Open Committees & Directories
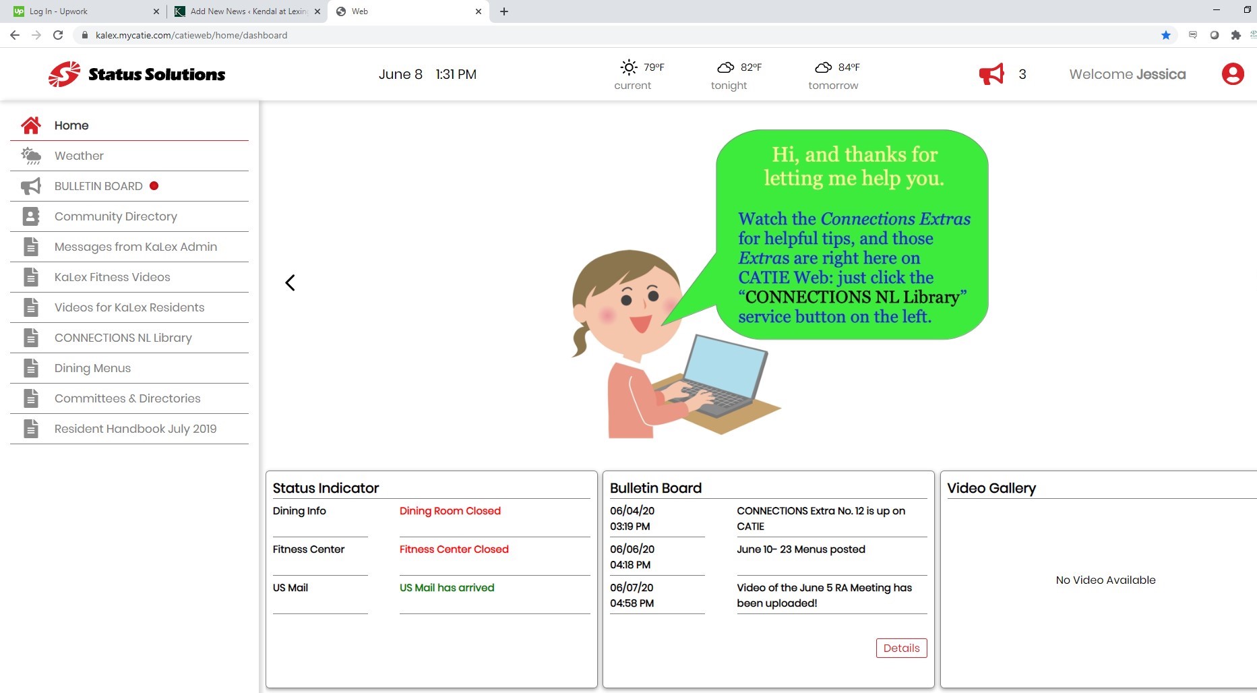The width and height of the screenshot is (1257, 693). [x=129, y=398]
